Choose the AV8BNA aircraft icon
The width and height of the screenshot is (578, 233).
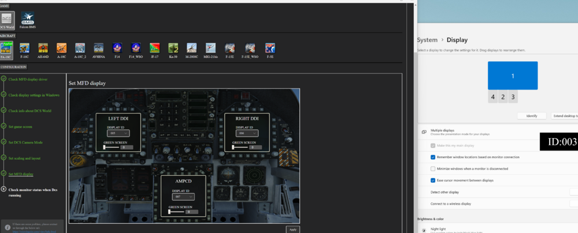click(99, 50)
